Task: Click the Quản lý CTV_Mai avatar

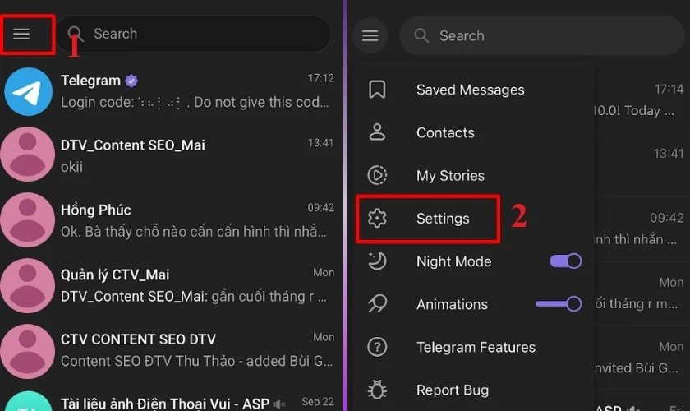Action: tap(28, 285)
